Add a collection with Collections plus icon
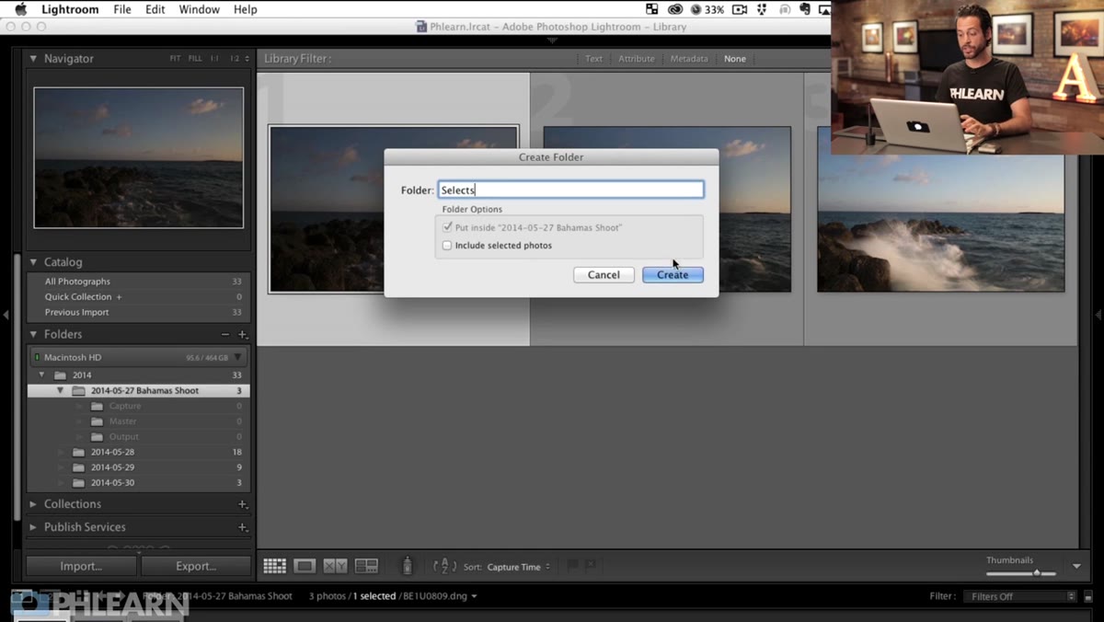 click(x=243, y=504)
